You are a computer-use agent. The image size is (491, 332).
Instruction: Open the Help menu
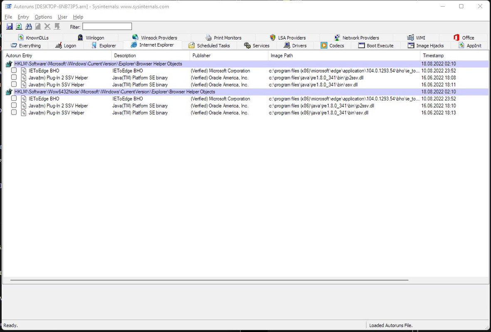(78, 17)
